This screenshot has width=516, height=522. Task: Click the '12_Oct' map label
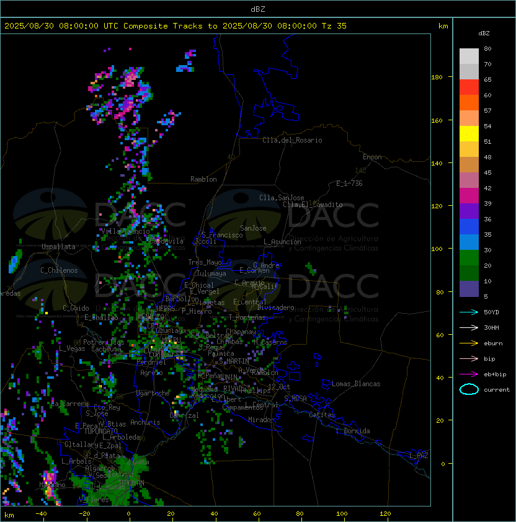pyautogui.click(x=279, y=387)
